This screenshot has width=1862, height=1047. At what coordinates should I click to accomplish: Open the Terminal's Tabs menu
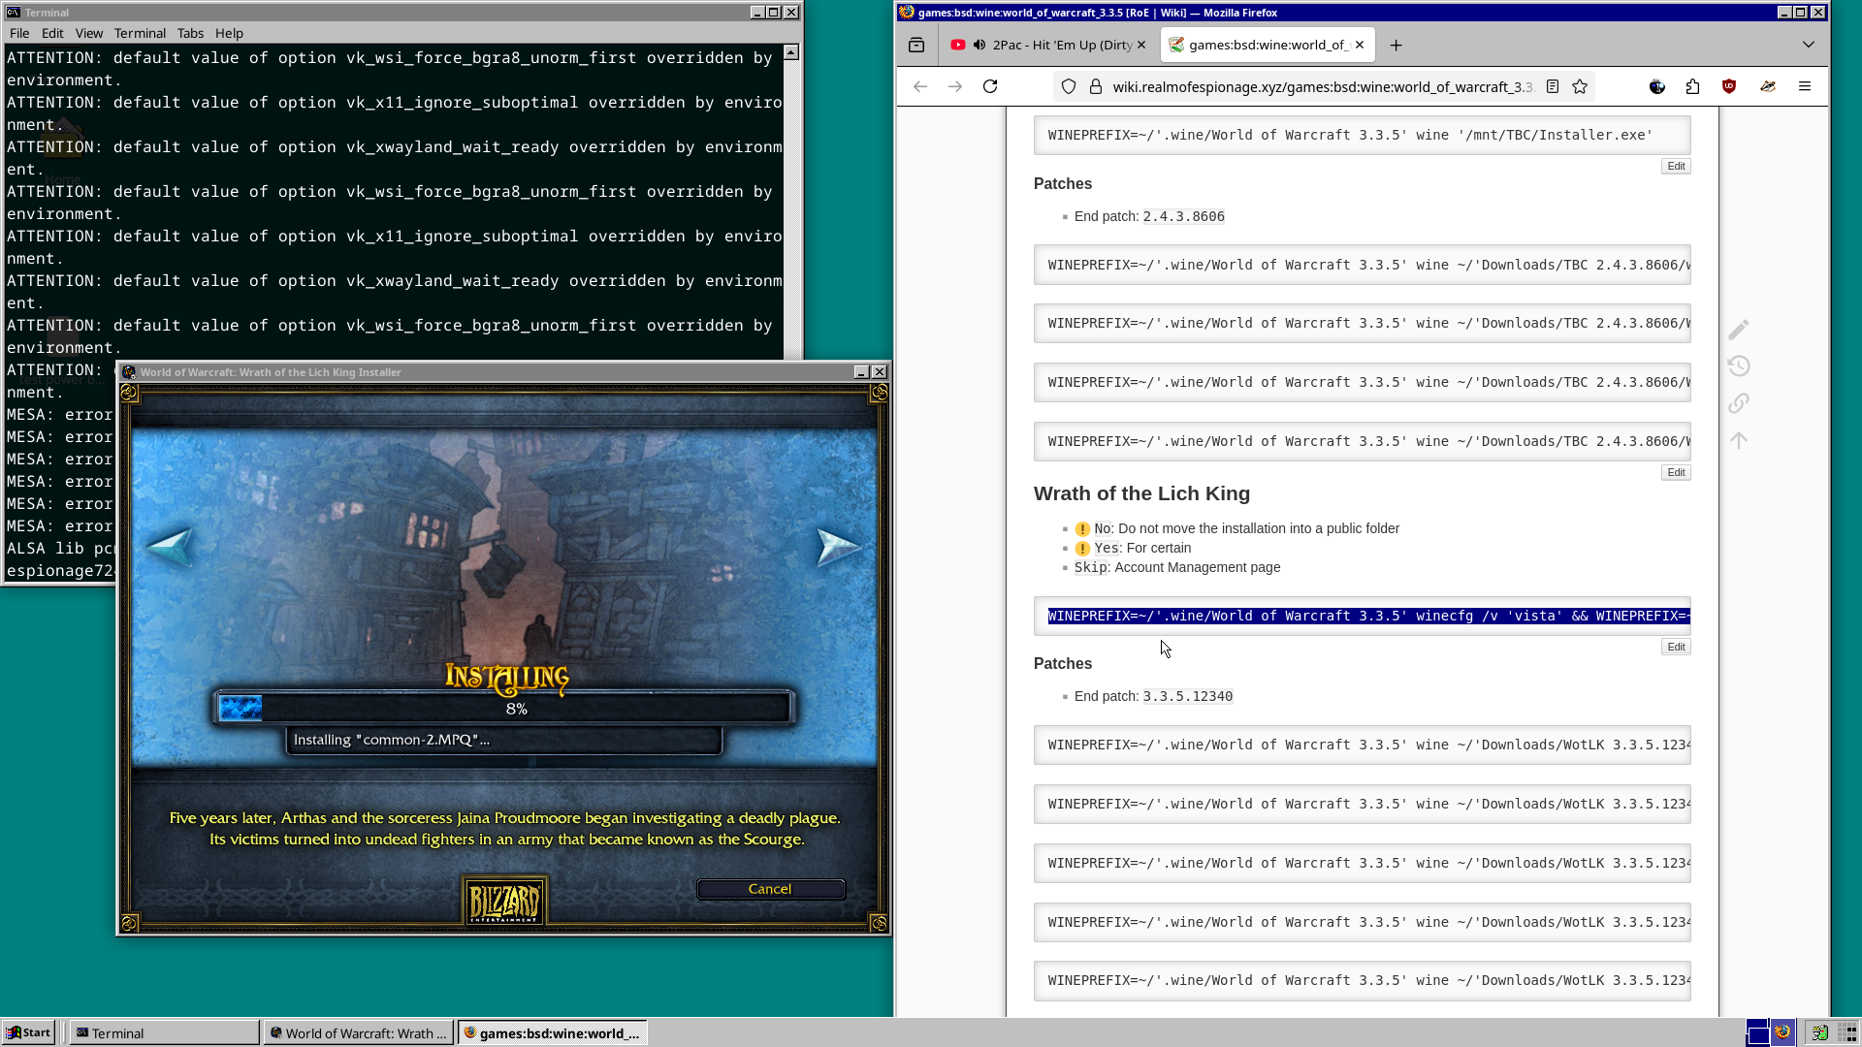[x=190, y=33]
